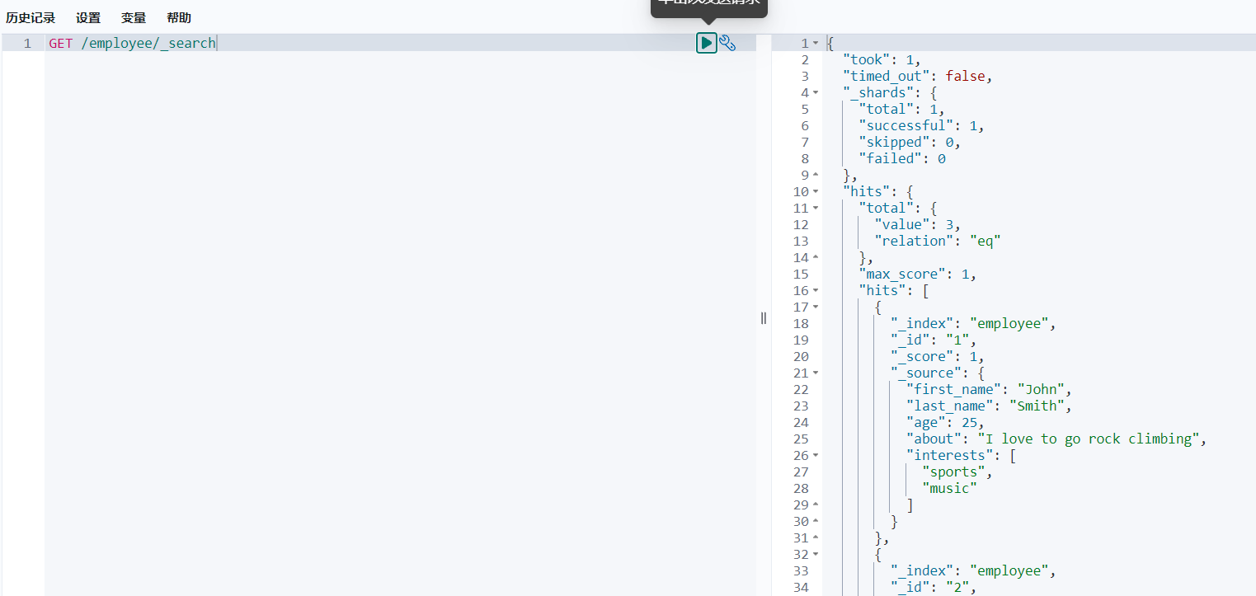
Task: Click the fold arrow at line 14
Action: 816,257
